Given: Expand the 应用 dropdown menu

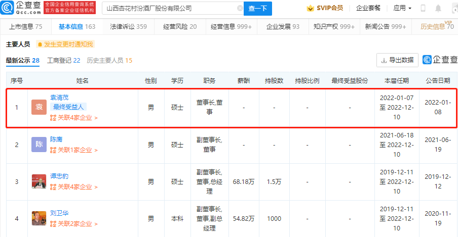Looking at the screenshot, I should [402, 8].
